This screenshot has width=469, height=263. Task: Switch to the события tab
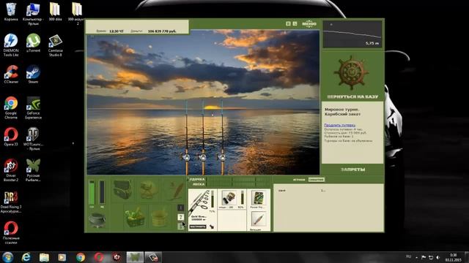(x=316, y=180)
